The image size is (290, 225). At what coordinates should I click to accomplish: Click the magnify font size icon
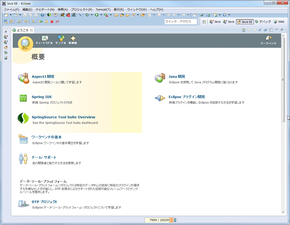point(266,30)
